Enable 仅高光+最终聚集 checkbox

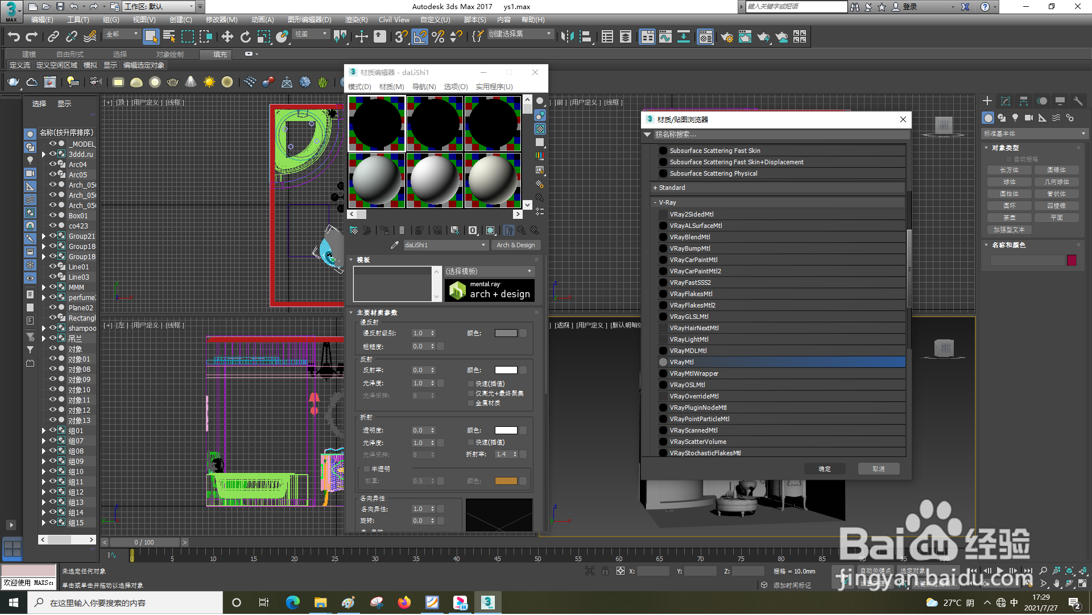coord(471,393)
